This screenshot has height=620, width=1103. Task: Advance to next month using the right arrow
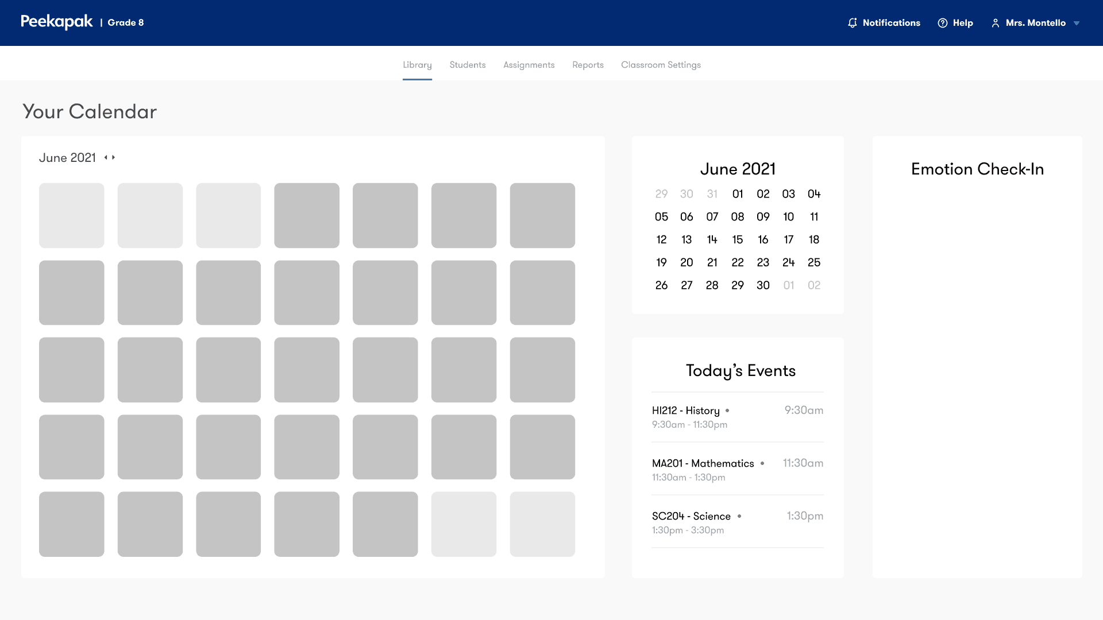pos(113,157)
